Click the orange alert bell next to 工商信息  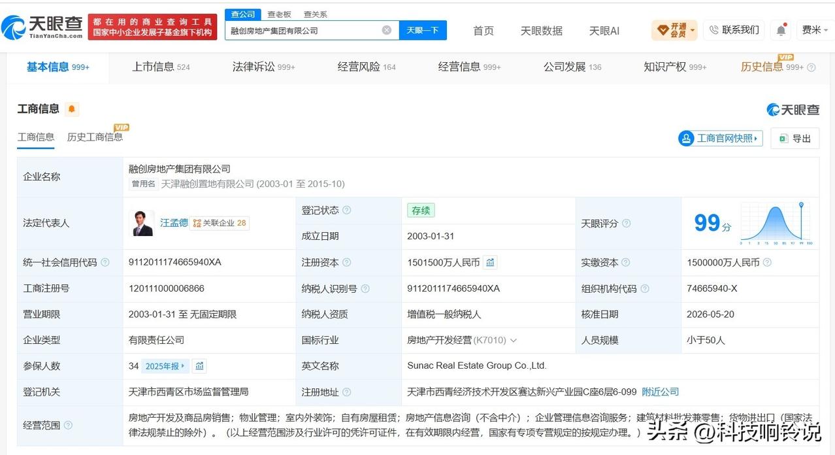[x=71, y=109]
